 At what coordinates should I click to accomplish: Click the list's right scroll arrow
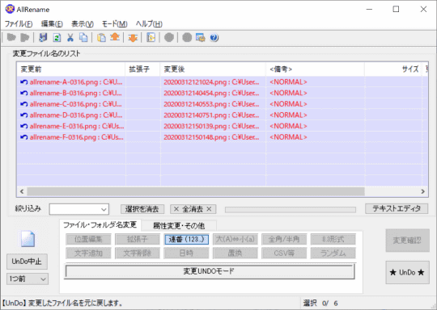click(x=422, y=191)
